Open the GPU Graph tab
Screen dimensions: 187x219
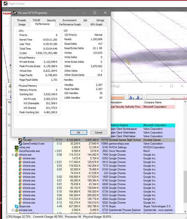pos(96,24)
